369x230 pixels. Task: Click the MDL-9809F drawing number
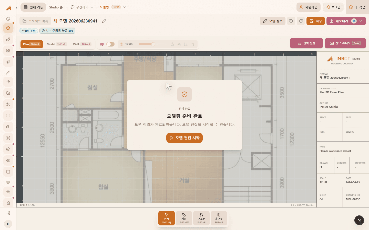(353, 199)
